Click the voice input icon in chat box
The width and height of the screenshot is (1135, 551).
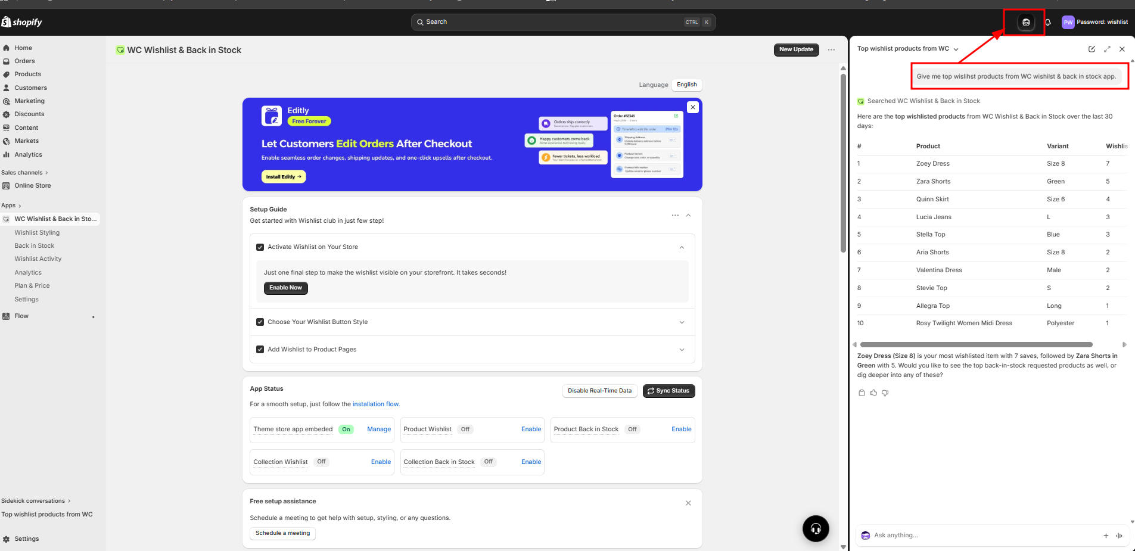coord(1119,536)
